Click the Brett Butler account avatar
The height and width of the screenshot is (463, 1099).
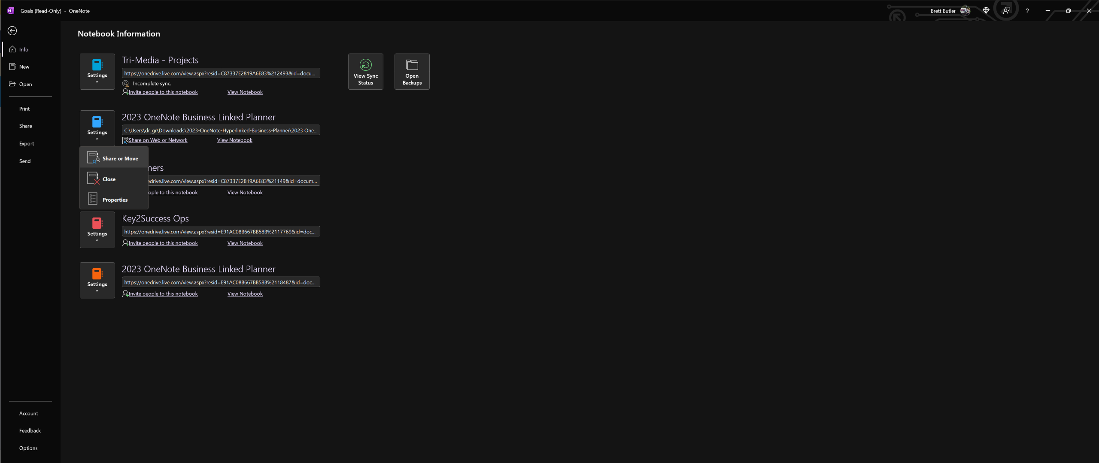[x=965, y=11]
